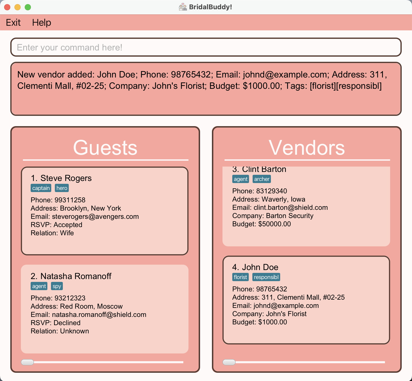Screen dimensions: 412x381
Task: Click the spy tag on Natasha Romanoff
Action: point(57,286)
